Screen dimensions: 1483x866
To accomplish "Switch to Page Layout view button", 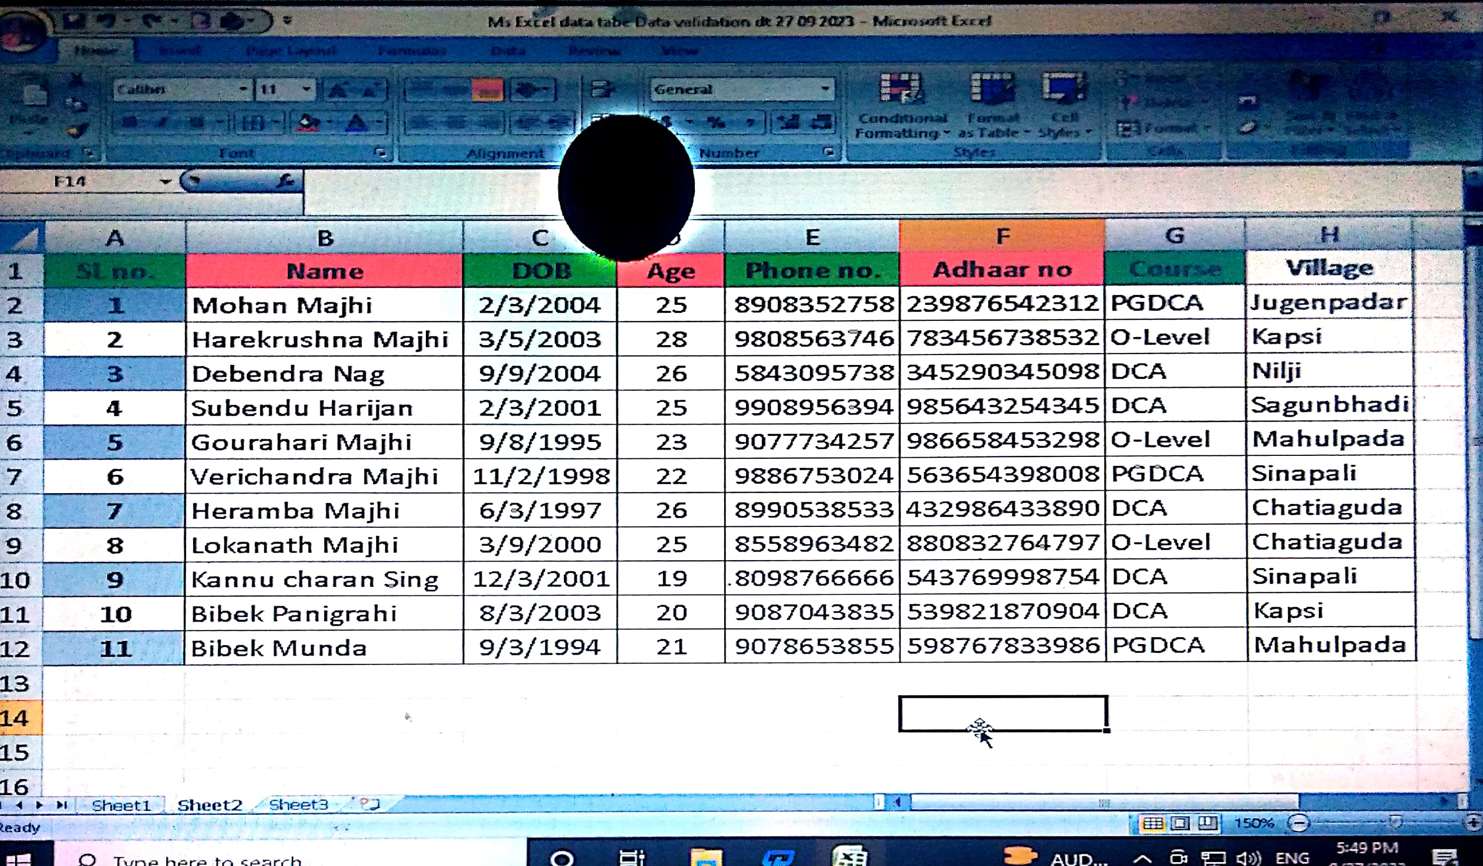I will point(1180,823).
